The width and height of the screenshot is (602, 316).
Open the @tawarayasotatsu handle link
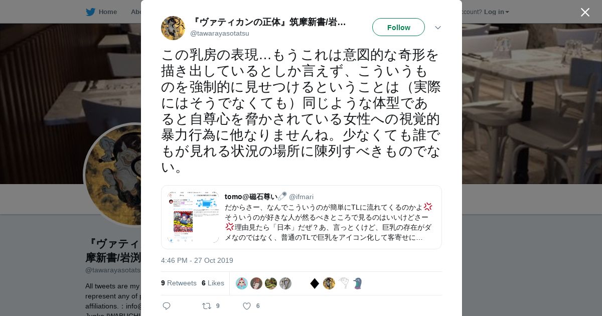point(220,34)
